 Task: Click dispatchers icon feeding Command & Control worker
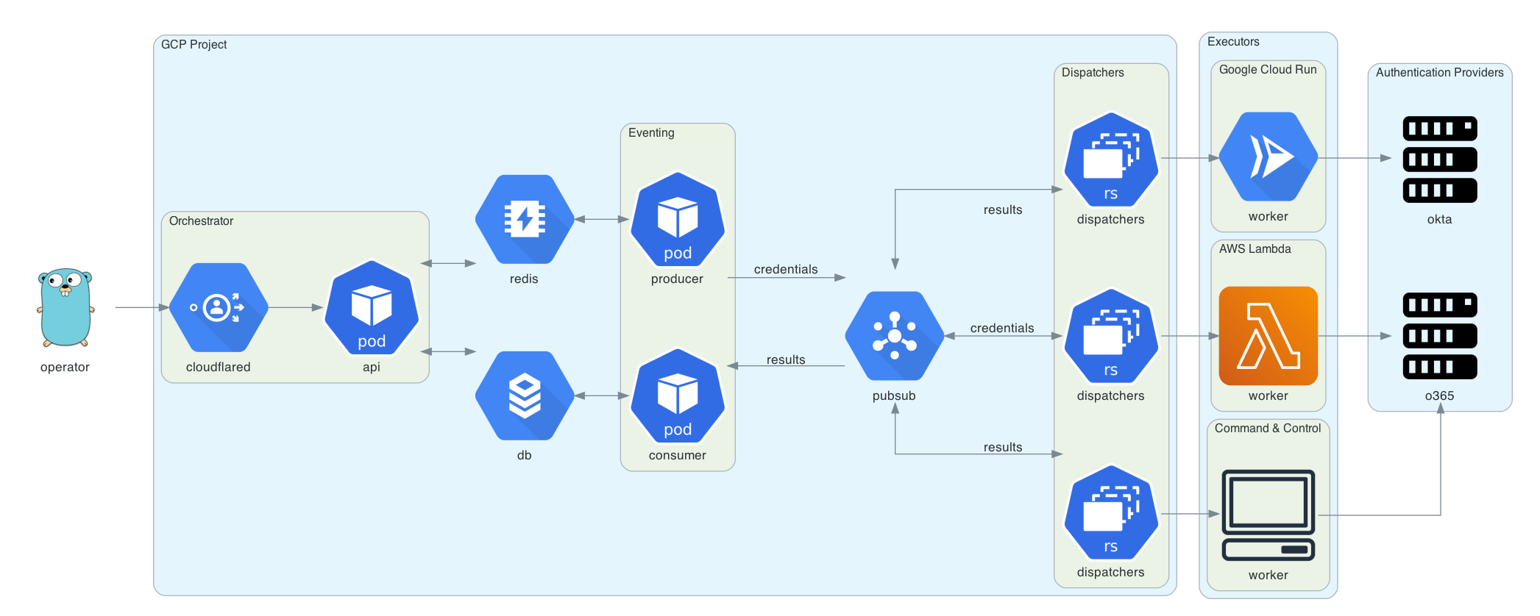click(x=1111, y=512)
